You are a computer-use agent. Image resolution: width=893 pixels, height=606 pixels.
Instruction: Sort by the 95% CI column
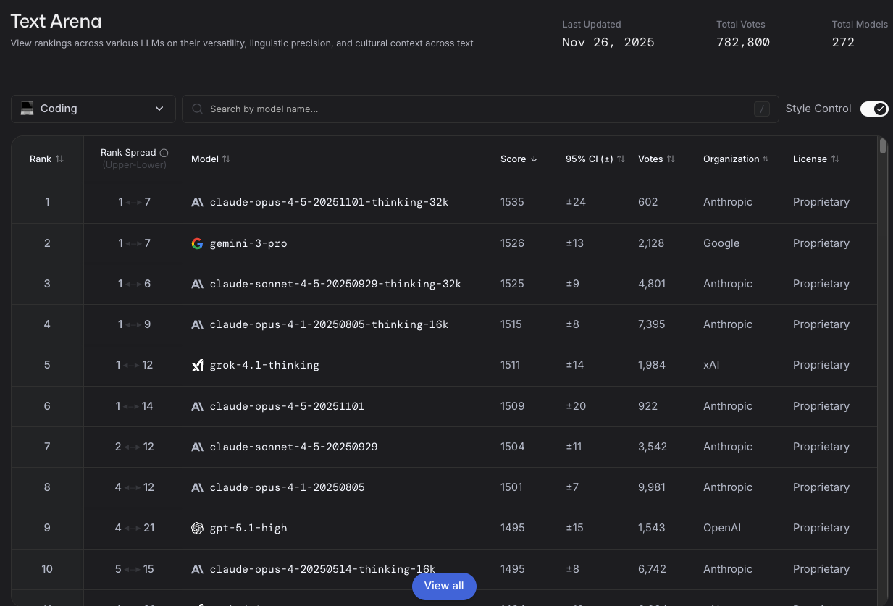[595, 159]
